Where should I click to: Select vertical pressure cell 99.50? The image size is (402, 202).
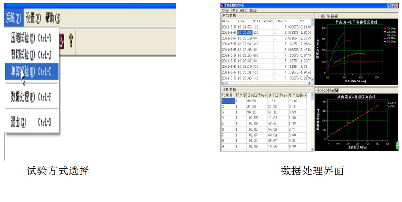coord(257,101)
